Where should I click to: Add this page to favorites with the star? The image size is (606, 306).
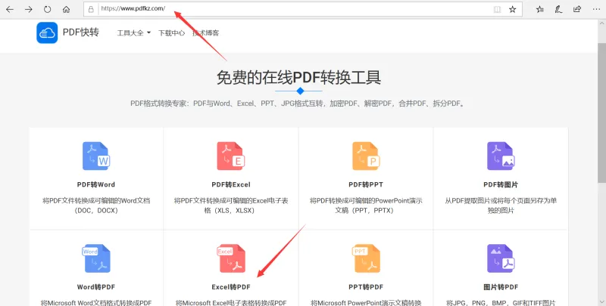pyautogui.click(x=513, y=9)
